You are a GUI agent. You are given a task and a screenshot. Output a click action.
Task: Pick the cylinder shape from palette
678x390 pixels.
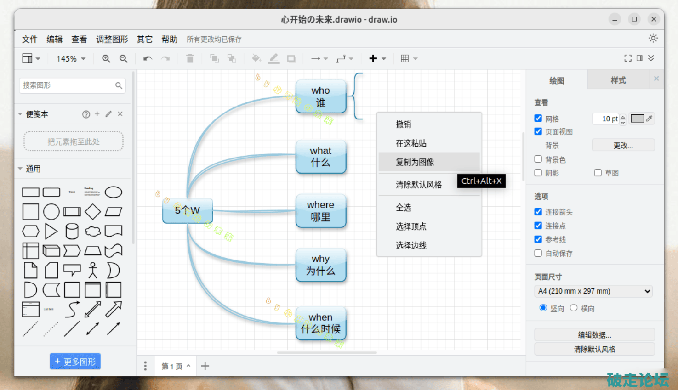tap(72, 232)
